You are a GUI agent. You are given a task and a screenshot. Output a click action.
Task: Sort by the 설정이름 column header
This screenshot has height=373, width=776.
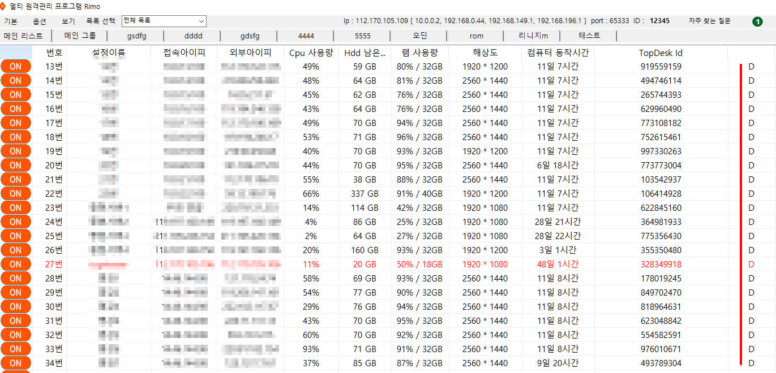(x=109, y=53)
